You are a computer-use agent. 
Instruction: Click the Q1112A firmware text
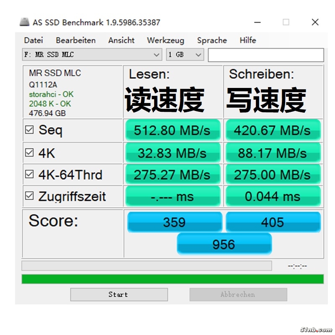pos(43,85)
